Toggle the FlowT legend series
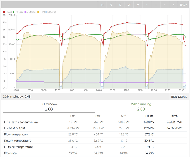 tap(8, 12)
